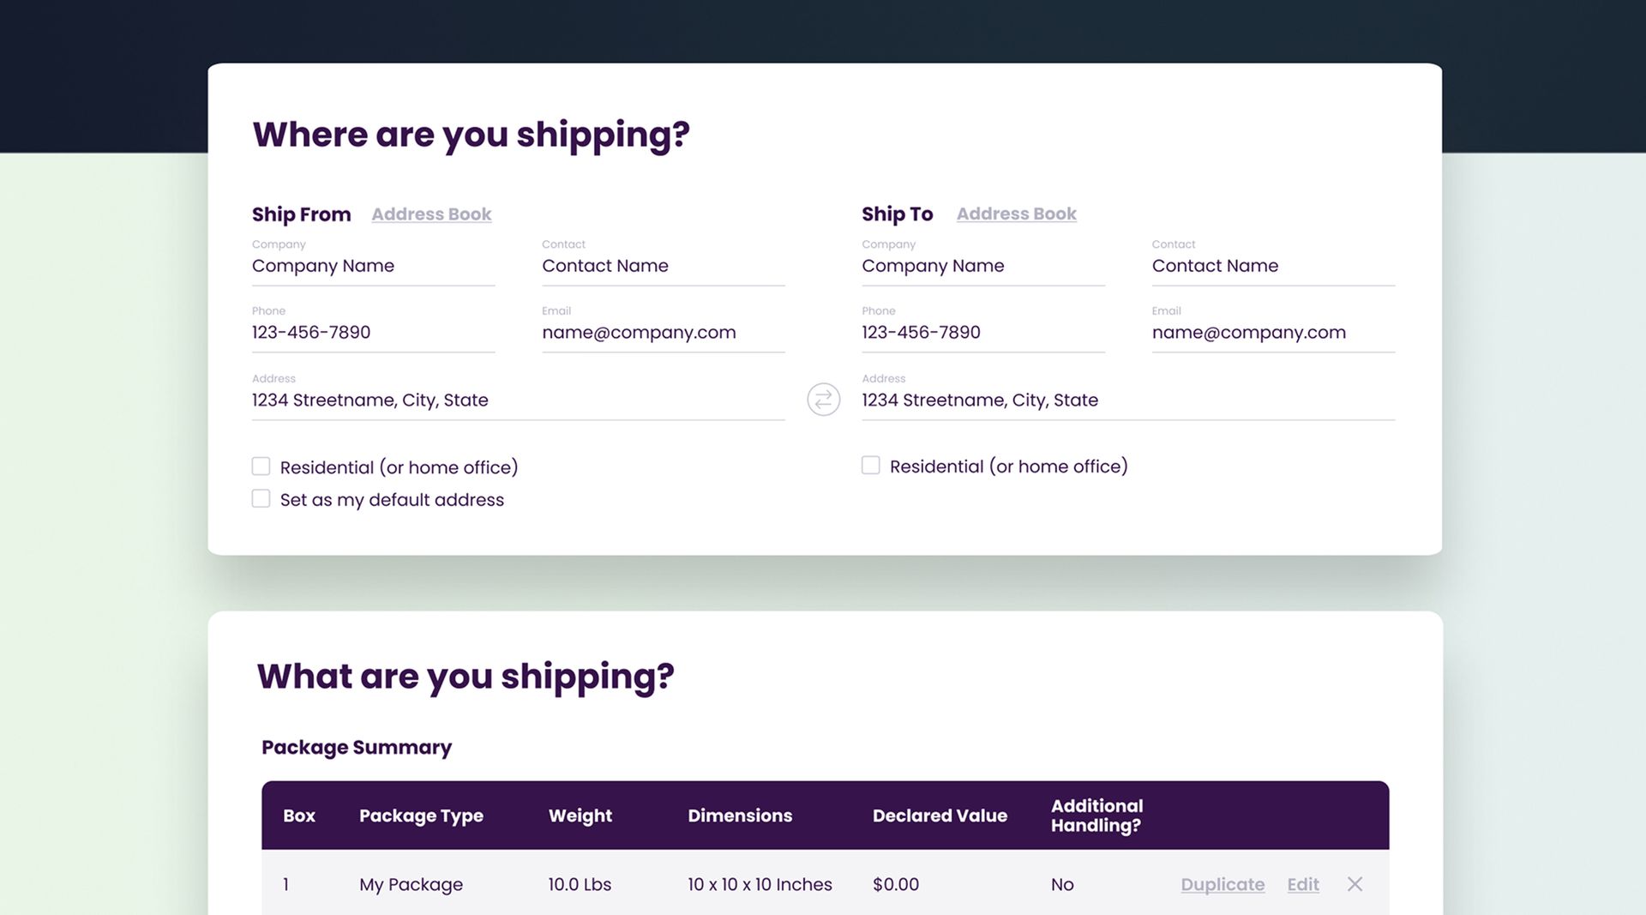Open the Ship To Address Book
Image resolution: width=1646 pixels, height=915 pixels.
(1016, 214)
